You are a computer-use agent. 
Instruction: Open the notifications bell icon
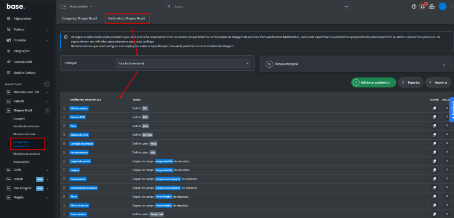point(423,6)
